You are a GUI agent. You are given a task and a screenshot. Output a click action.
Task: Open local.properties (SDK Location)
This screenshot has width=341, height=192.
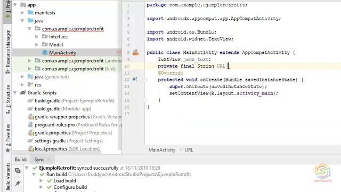pos(67,149)
